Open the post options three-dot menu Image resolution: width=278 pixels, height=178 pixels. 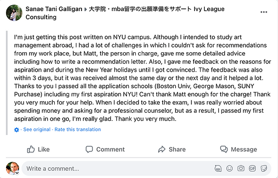point(264,12)
